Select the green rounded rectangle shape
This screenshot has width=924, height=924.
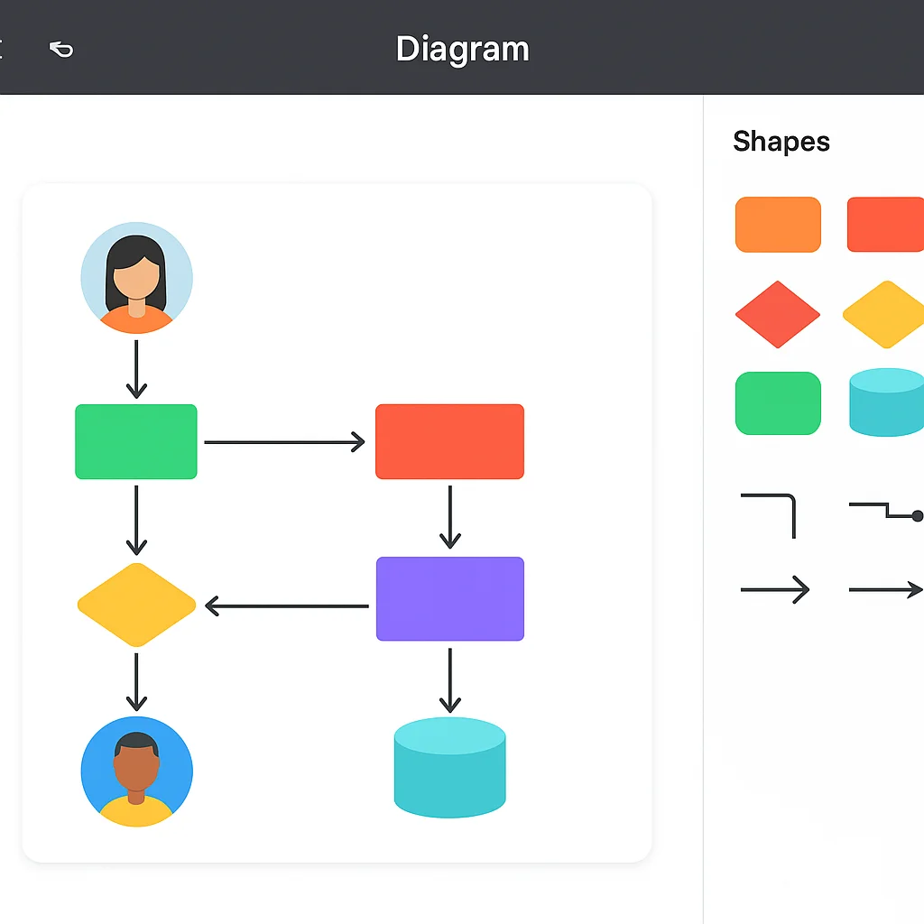[x=778, y=403]
